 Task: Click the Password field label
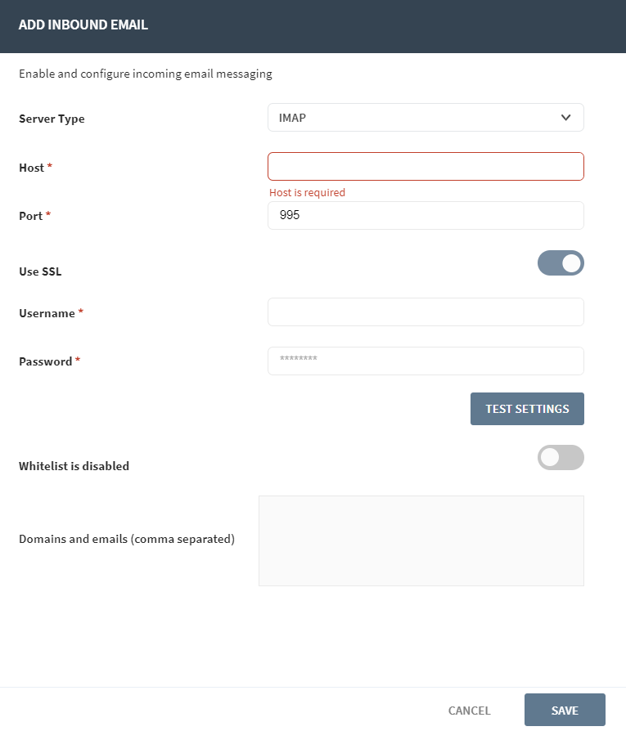pyautogui.click(x=46, y=361)
